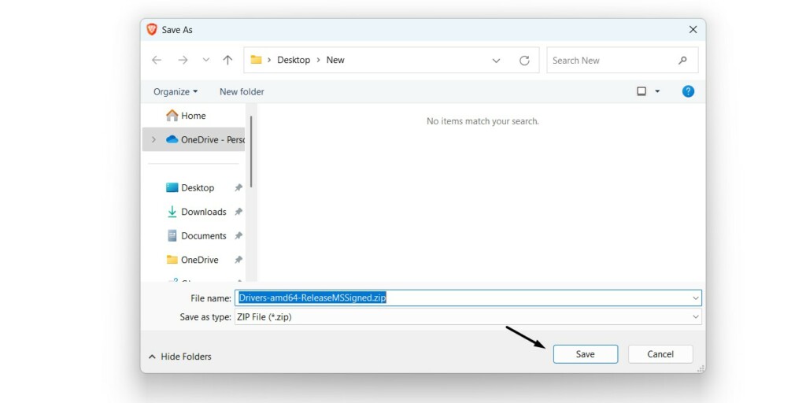The image size is (806, 403).
Task: Open the Help question mark icon
Action: [688, 91]
